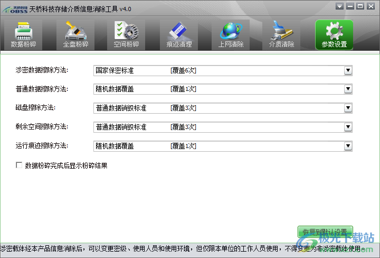Image resolution: width=380 pixels, height=258 pixels.
Task: Click the 运行痕迹擦除方法 combo field showing 随机数据覆盖
Action: click(223, 146)
